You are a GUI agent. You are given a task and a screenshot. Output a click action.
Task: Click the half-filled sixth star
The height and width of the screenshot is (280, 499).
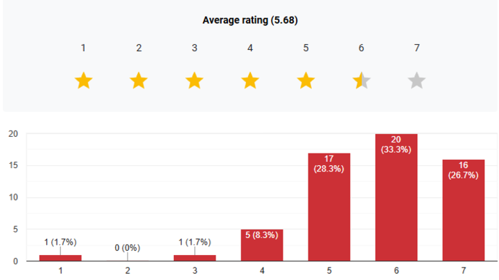click(362, 81)
